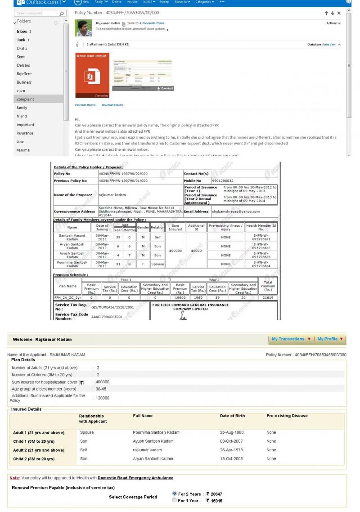Open the Junk dropdown arrow
Screen dimensions: 360x512
tap(153, 2)
